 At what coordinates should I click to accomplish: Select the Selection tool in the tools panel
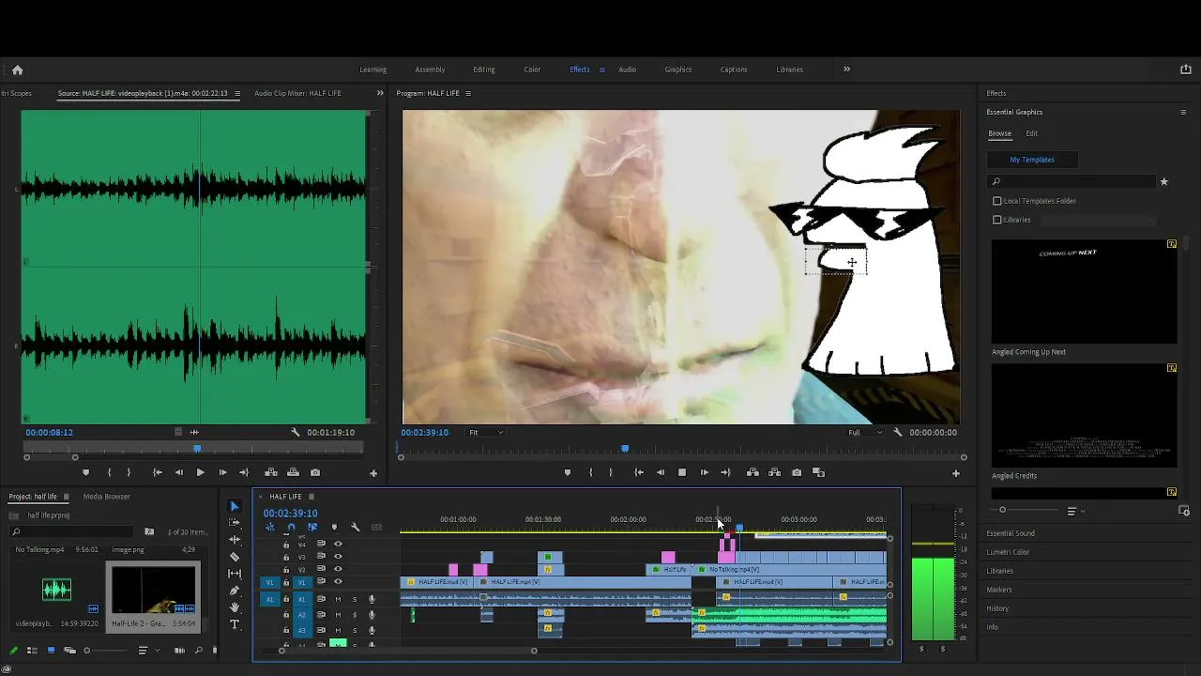(235, 506)
